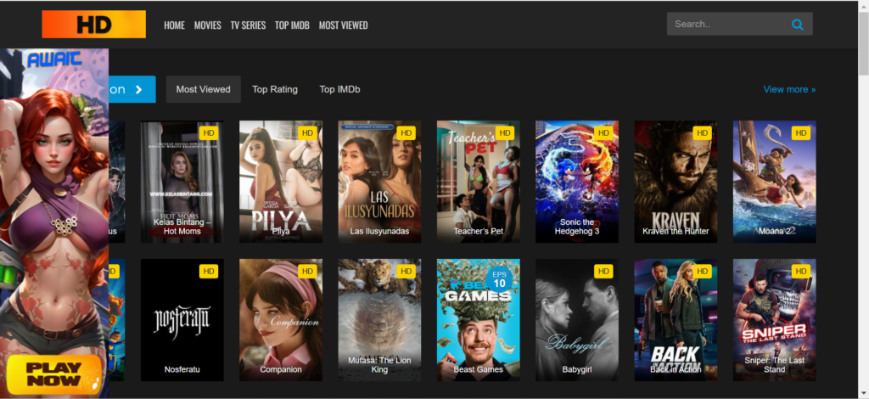Screen dimensions: 869x399
Task: Click the HD badge on Mufasa poster
Action: click(406, 271)
